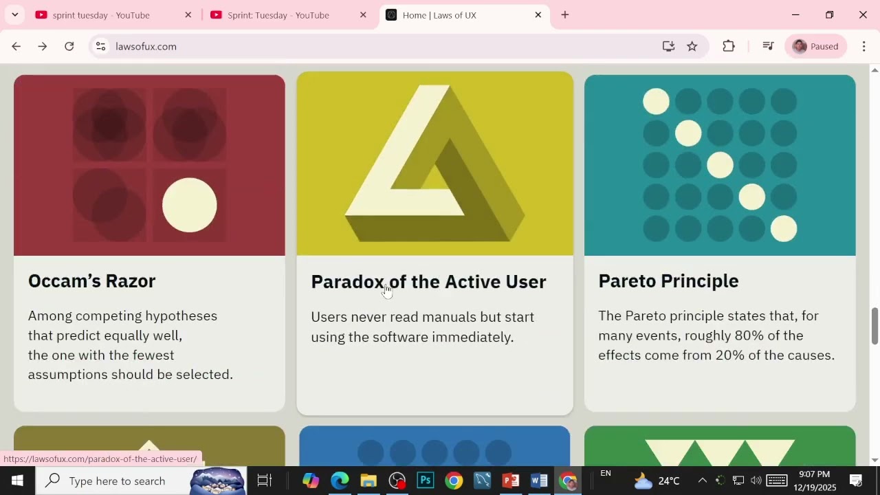The image size is (880, 495).
Task: Switch to Photoshop on the taskbar
Action: tap(426, 481)
